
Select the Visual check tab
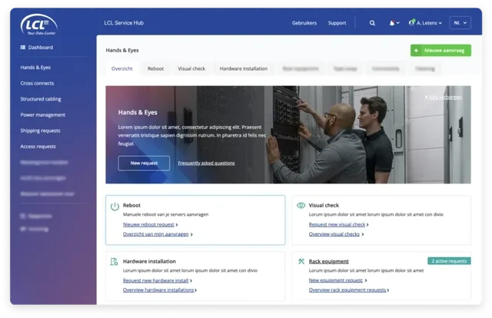pyautogui.click(x=191, y=68)
